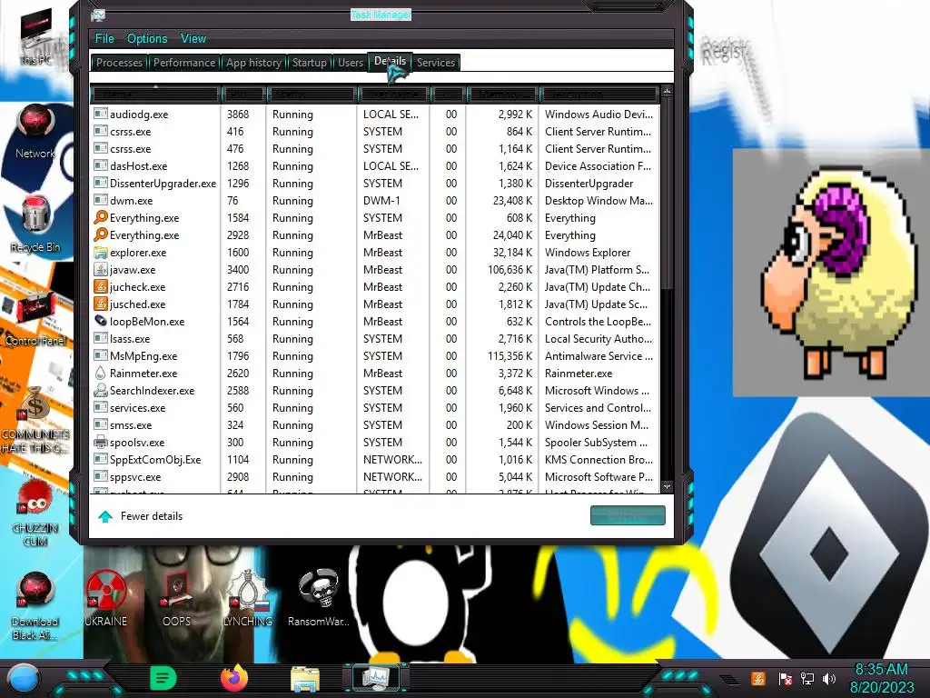Switch to the App history tab
Viewport: 930px width, 698px height.
[x=253, y=63]
